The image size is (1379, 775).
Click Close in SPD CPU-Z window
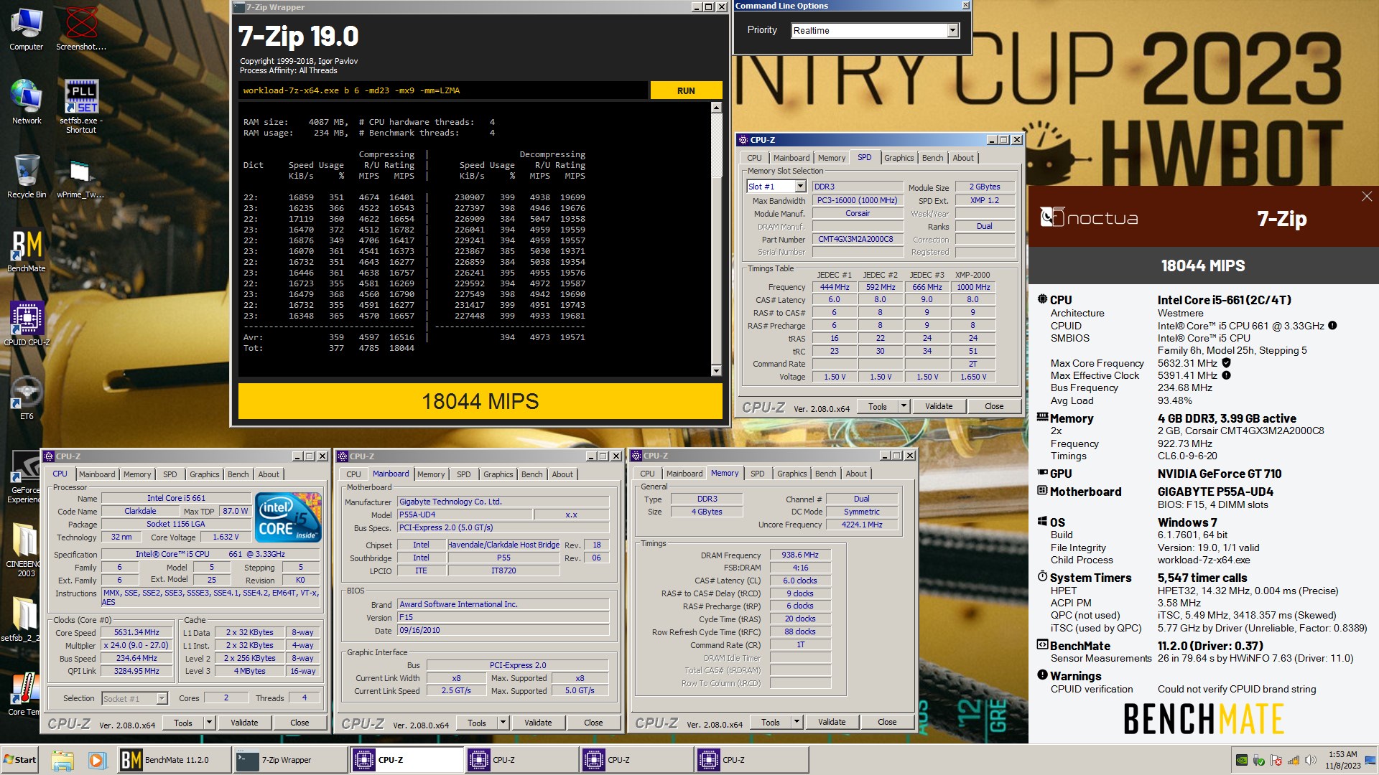tap(994, 406)
